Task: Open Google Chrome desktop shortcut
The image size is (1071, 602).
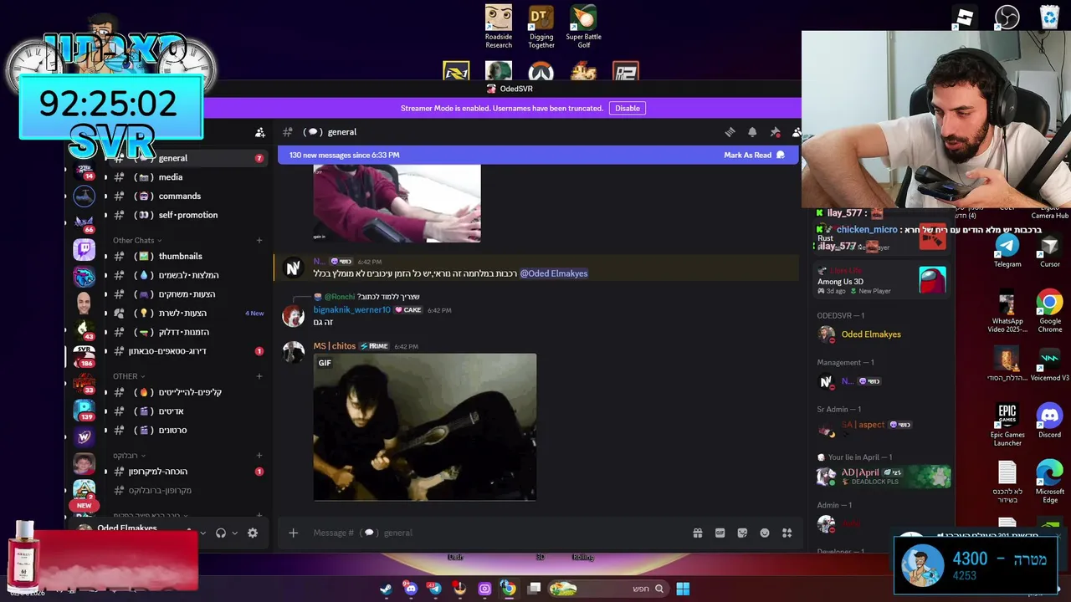Action: coord(1049,311)
